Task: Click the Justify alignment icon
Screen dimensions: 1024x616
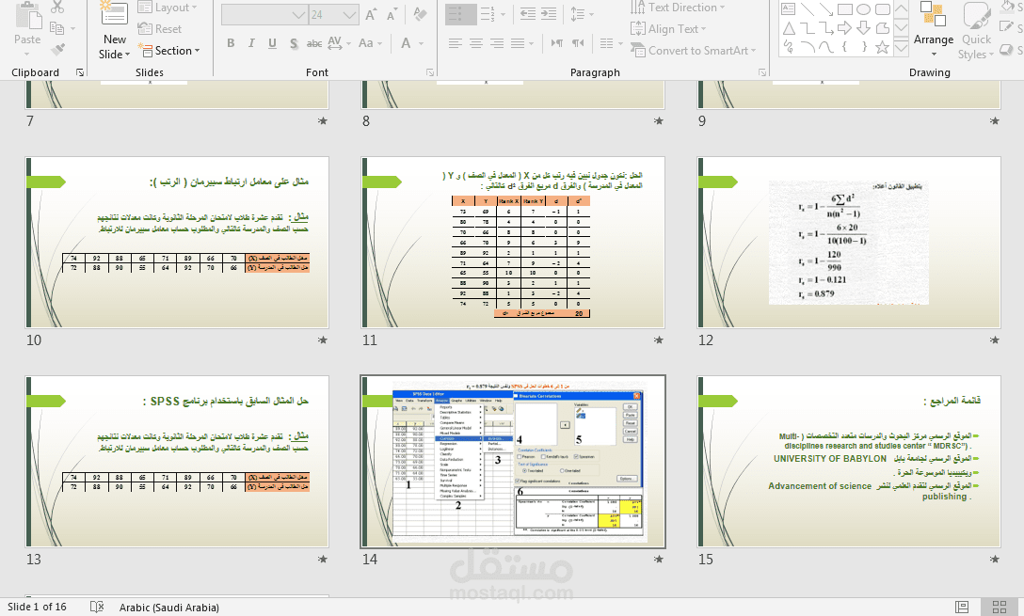Action: pyautogui.click(x=518, y=43)
